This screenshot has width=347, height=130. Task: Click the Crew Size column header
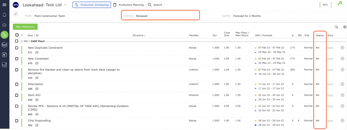[x=227, y=34]
